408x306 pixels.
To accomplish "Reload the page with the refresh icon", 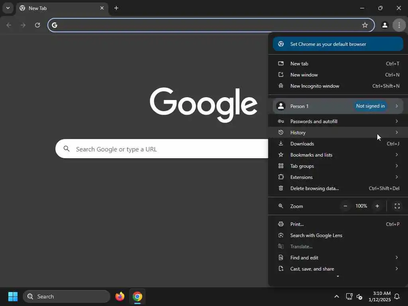I will point(37,25).
